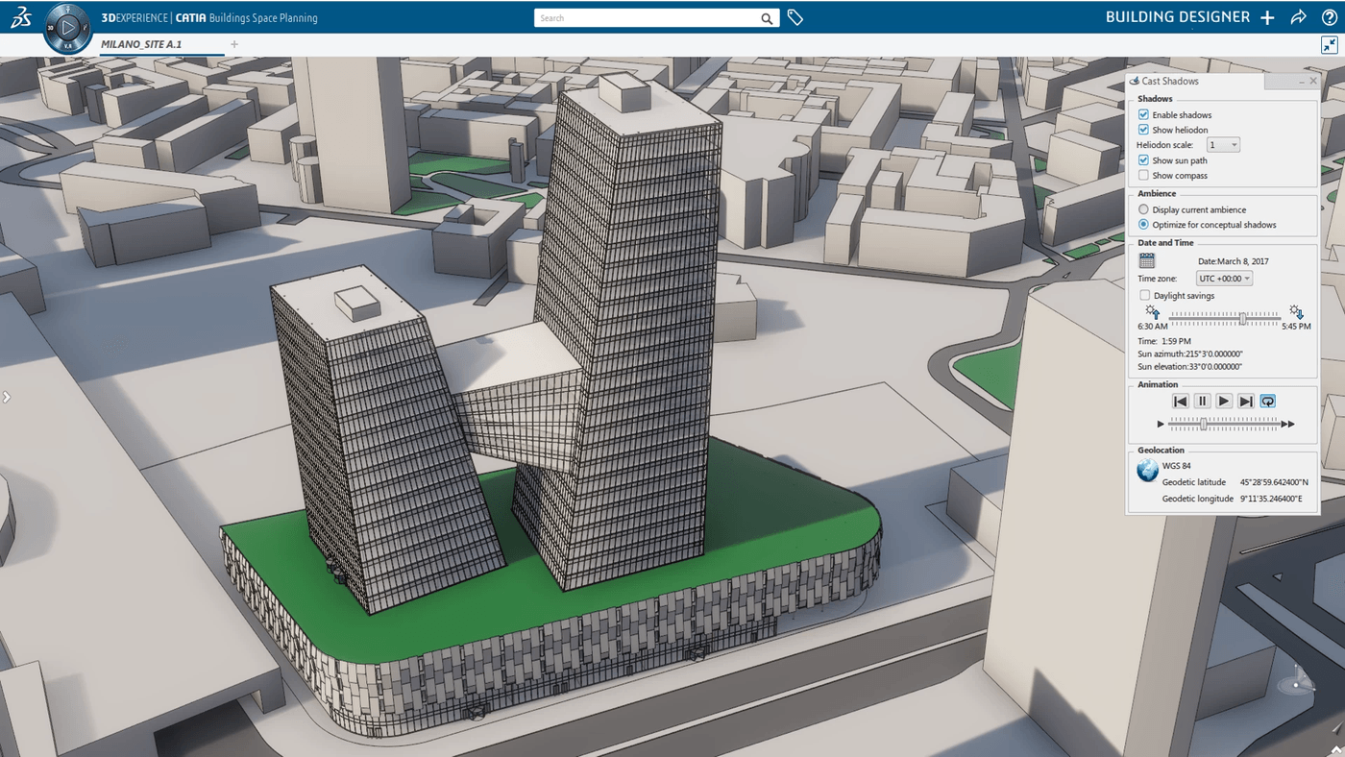Screen dimensions: 1345x757
Task: Click the 3DEXPERIENCE compass dial top left
Action: click(x=65, y=27)
